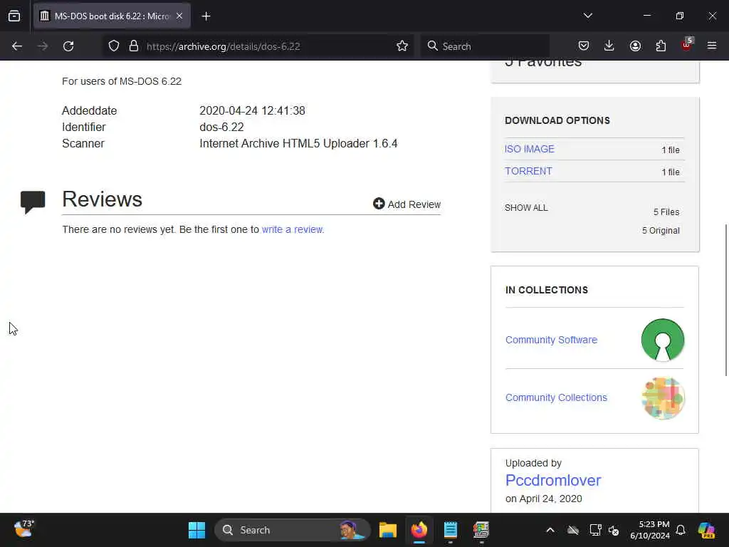This screenshot has height=547, width=729.
Task: Open the notifications bell
Action: [681, 530]
